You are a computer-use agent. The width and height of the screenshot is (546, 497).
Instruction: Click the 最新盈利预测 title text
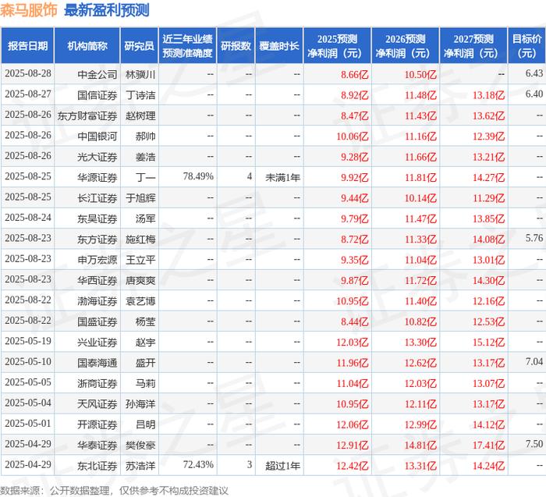[107, 10]
